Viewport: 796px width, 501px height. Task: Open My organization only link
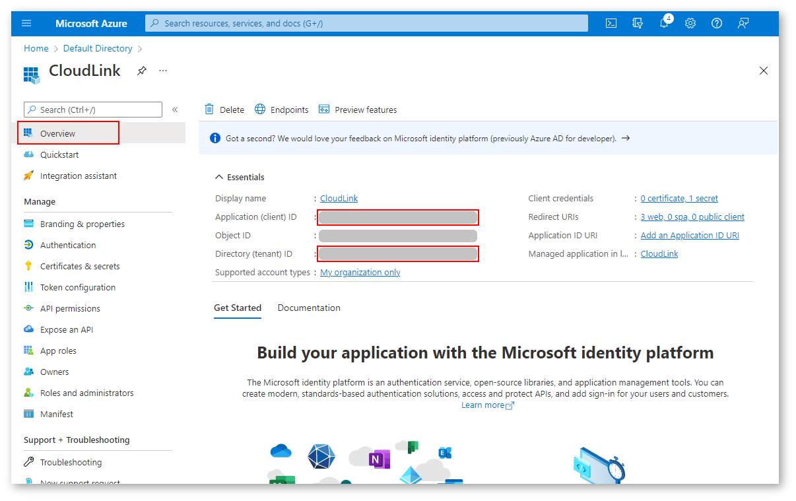(360, 272)
